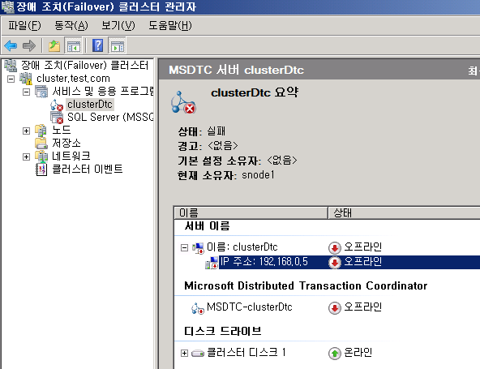480x369 pixels.
Task: Click the cluster.test.com cluster icon
Action: click(x=26, y=79)
